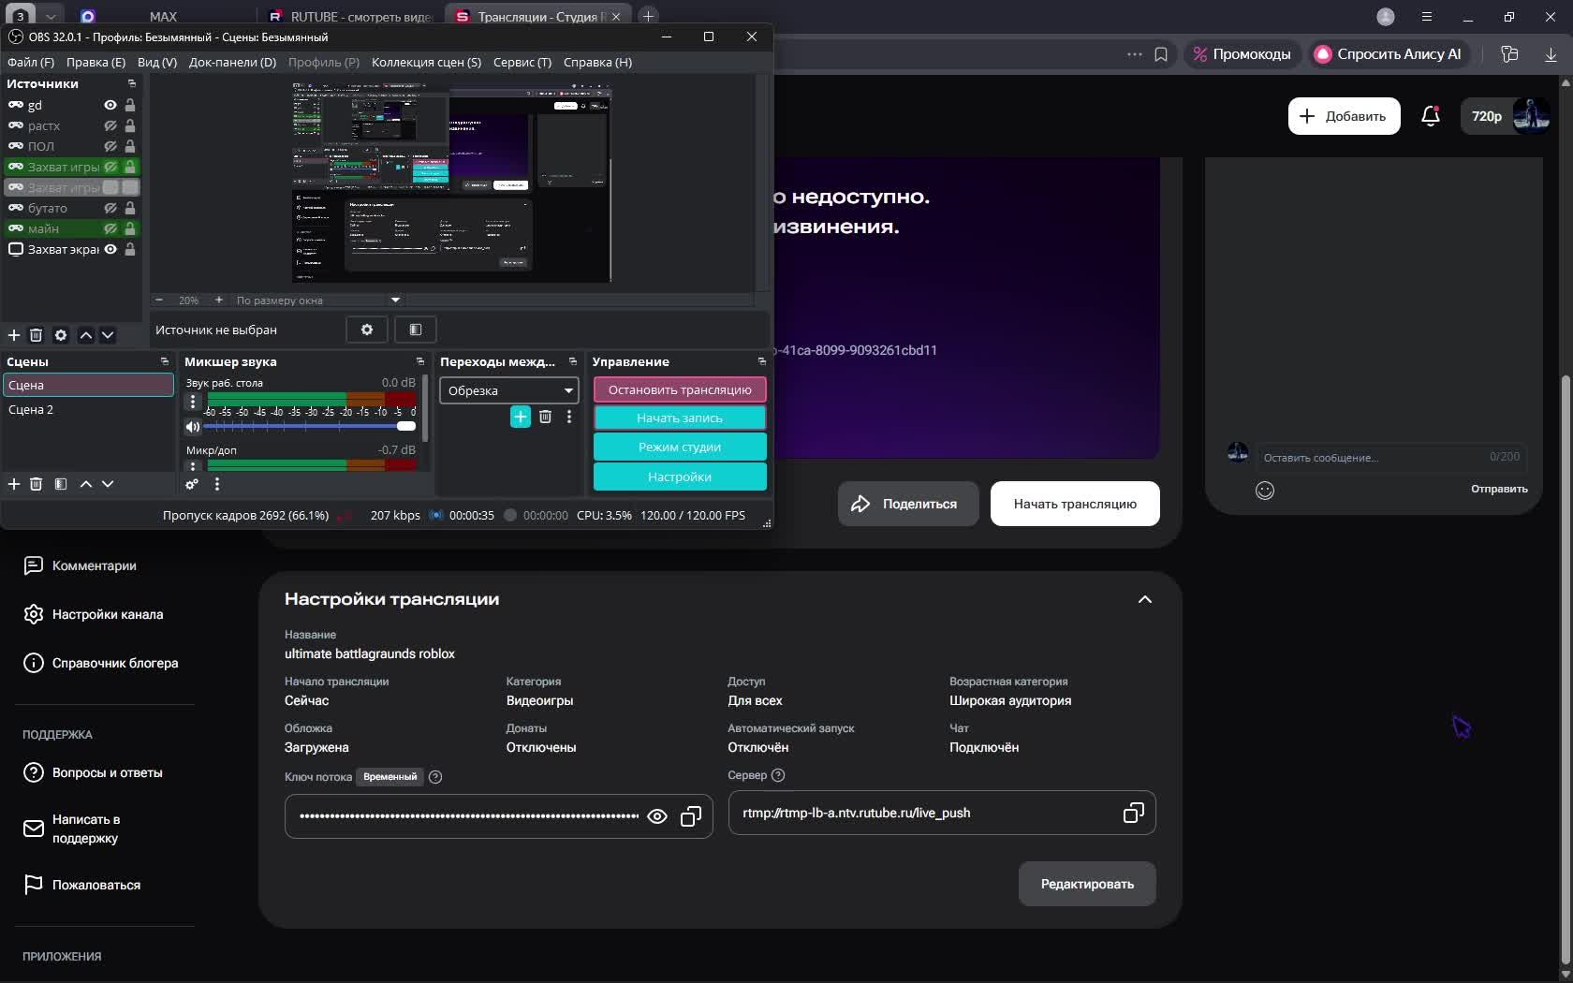Viewport: 1573px width, 983px height.
Task: Zoom in the OBS preview
Action: coord(219,301)
